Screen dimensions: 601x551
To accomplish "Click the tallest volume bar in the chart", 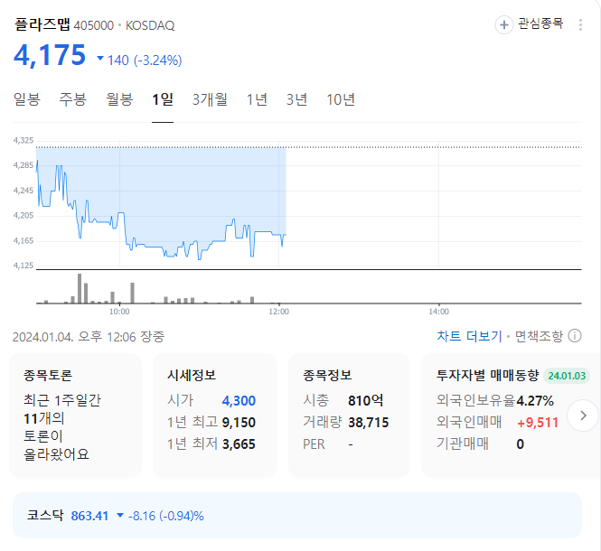I will point(80,288).
